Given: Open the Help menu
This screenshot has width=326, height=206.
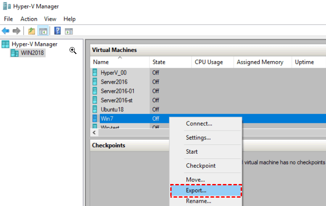Looking at the screenshot, I should point(70,19).
